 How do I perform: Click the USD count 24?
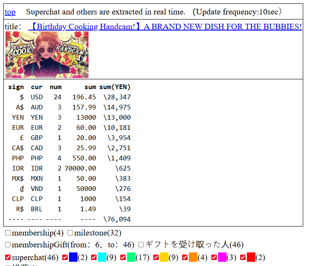58,97
